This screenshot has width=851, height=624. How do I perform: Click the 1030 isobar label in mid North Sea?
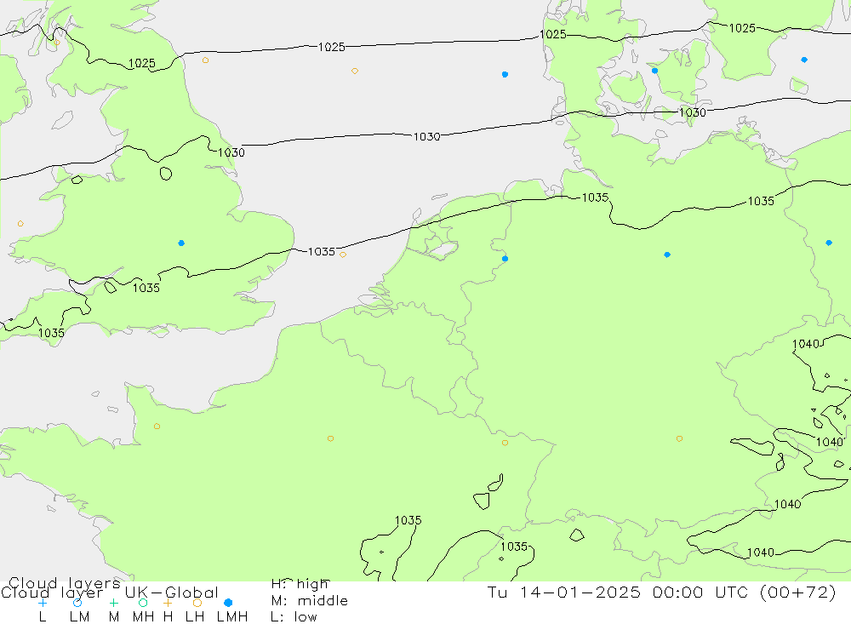pos(426,137)
